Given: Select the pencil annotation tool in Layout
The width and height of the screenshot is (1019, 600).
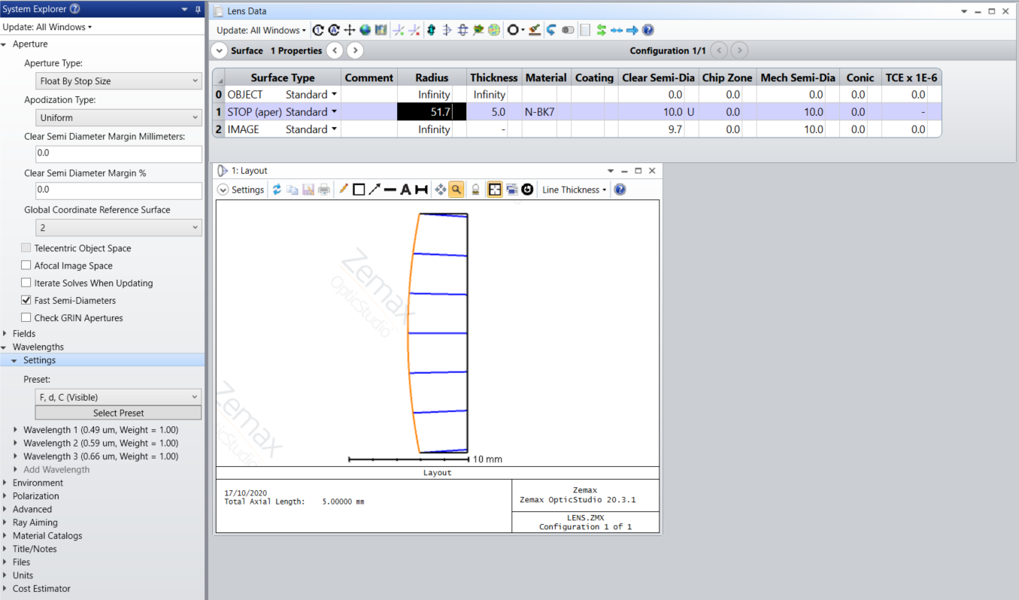Looking at the screenshot, I should (x=344, y=189).
